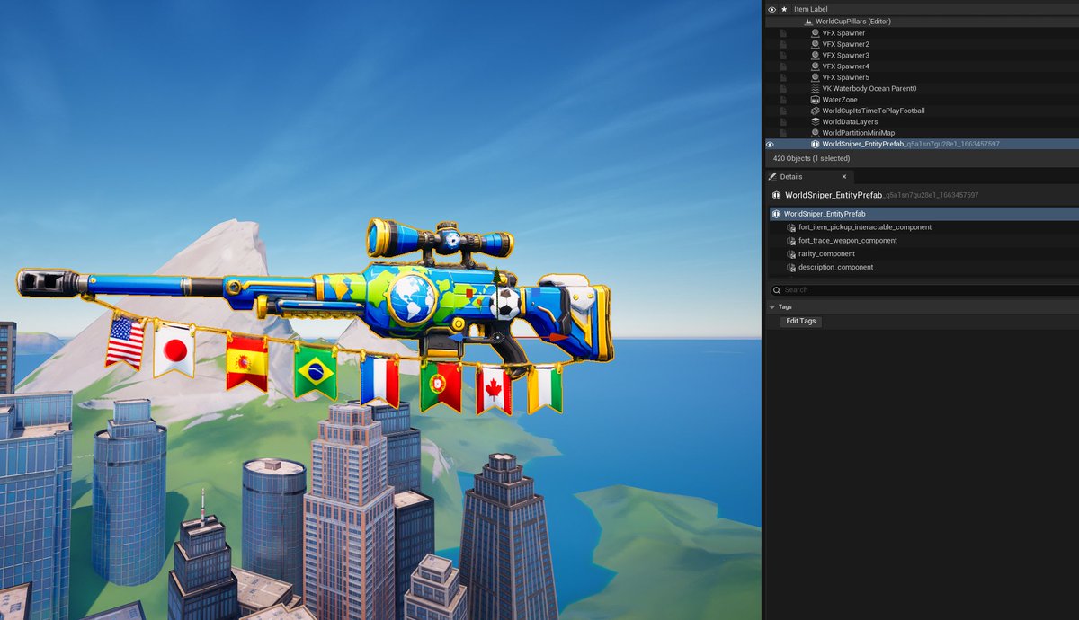Viewport: 1079px width, 620px height.
Task: Click the Edit Tags button
Action: [800, 321]
